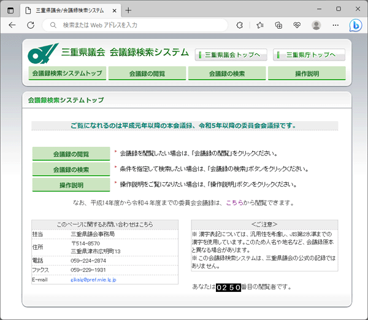Image resolution: width=368 pixels, height=320 pixels.
Task: Click the gikaig@pref.mie.lg.jp email link
Action: coord(93,280)
